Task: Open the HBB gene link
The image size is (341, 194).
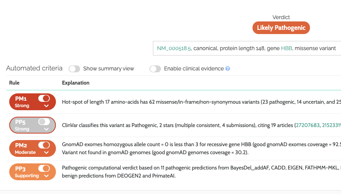Action: (x=286, y=48)
